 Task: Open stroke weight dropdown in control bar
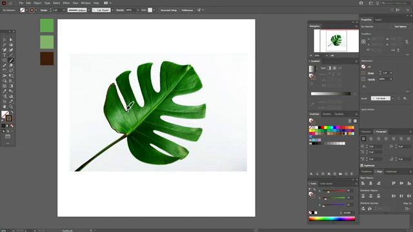coord(63,10)
